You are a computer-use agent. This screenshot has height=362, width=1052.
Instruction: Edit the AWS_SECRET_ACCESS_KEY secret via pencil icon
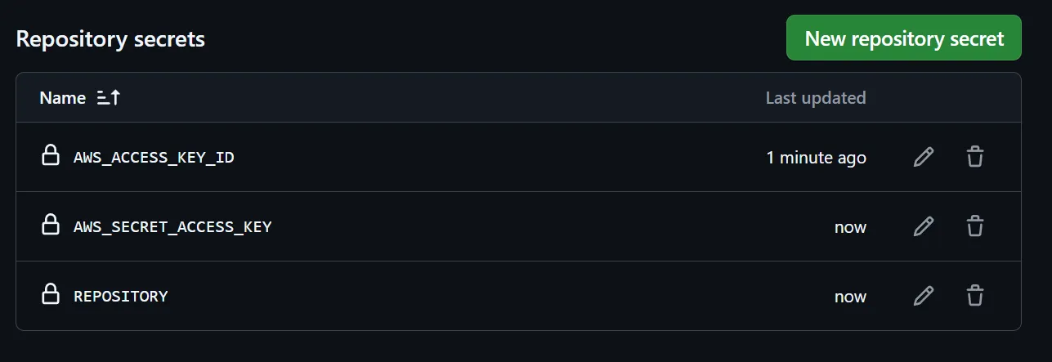point(923,226)
